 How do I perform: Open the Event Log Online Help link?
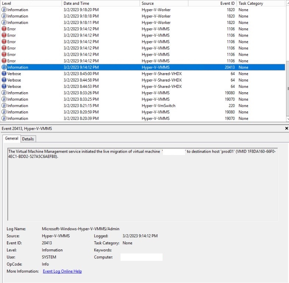62,271
